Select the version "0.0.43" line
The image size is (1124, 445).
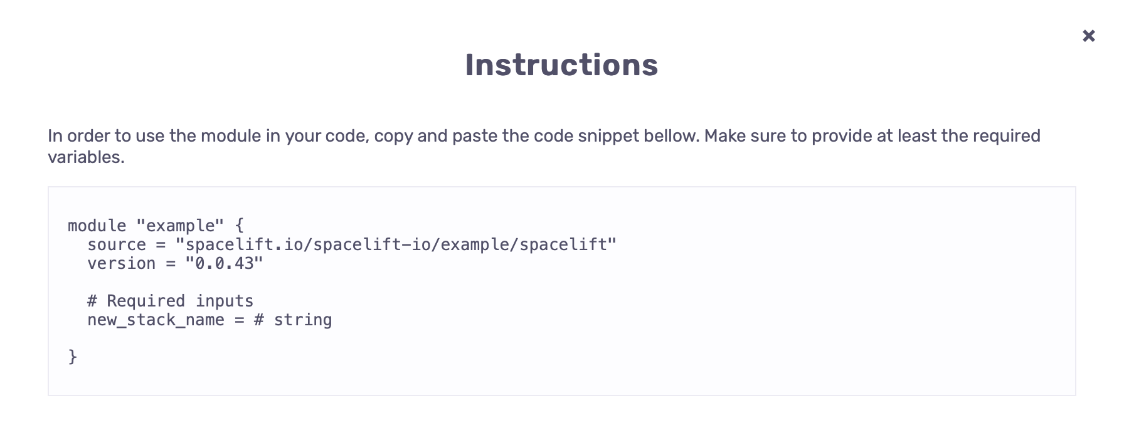174,263
